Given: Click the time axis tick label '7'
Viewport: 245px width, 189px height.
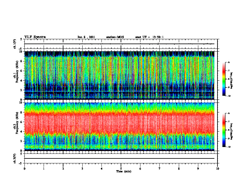Looking at the screenshot, I should (x=160, y=169).
